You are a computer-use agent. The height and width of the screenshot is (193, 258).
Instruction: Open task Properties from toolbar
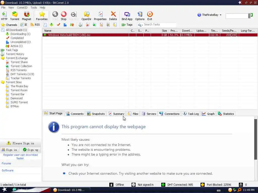(100, 16)
